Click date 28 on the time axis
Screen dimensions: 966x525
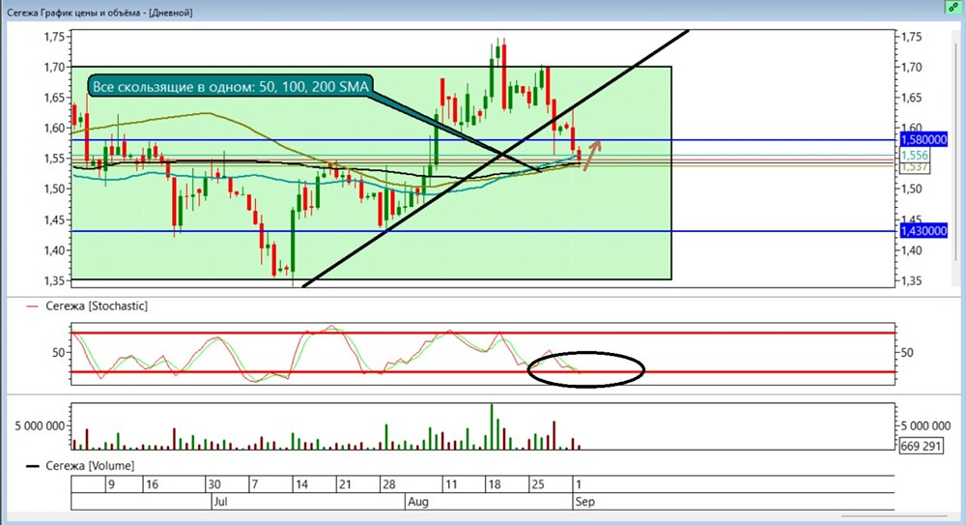388,484
